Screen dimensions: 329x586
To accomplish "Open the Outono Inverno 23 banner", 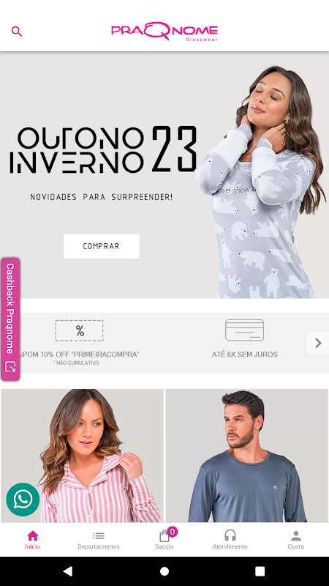I will click(164, 175).
